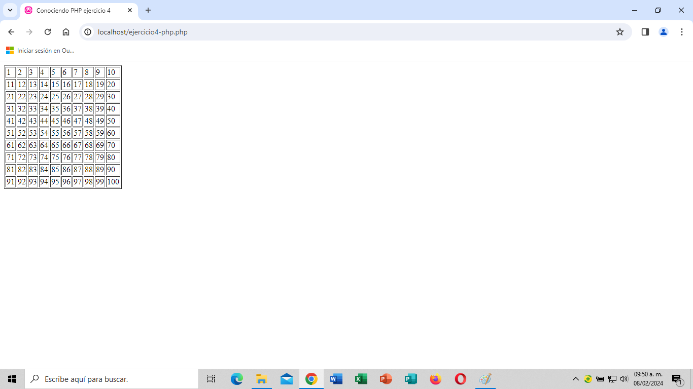Click table cell containing 100

click(113, 182)
